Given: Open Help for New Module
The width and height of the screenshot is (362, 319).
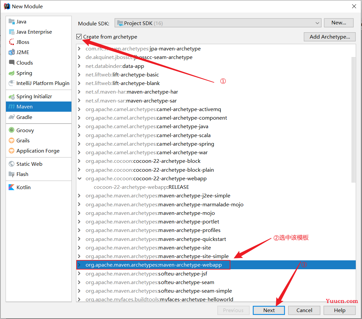Looking at the screenshot, I should tap(340, 310).
